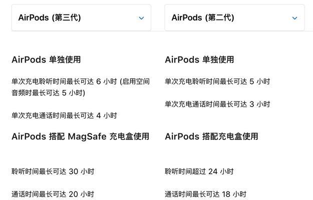Click text 单次充电通话时间最长可达 3 小时
The image size is (313, 200).
pyautogui.click(x=217, y=104)
